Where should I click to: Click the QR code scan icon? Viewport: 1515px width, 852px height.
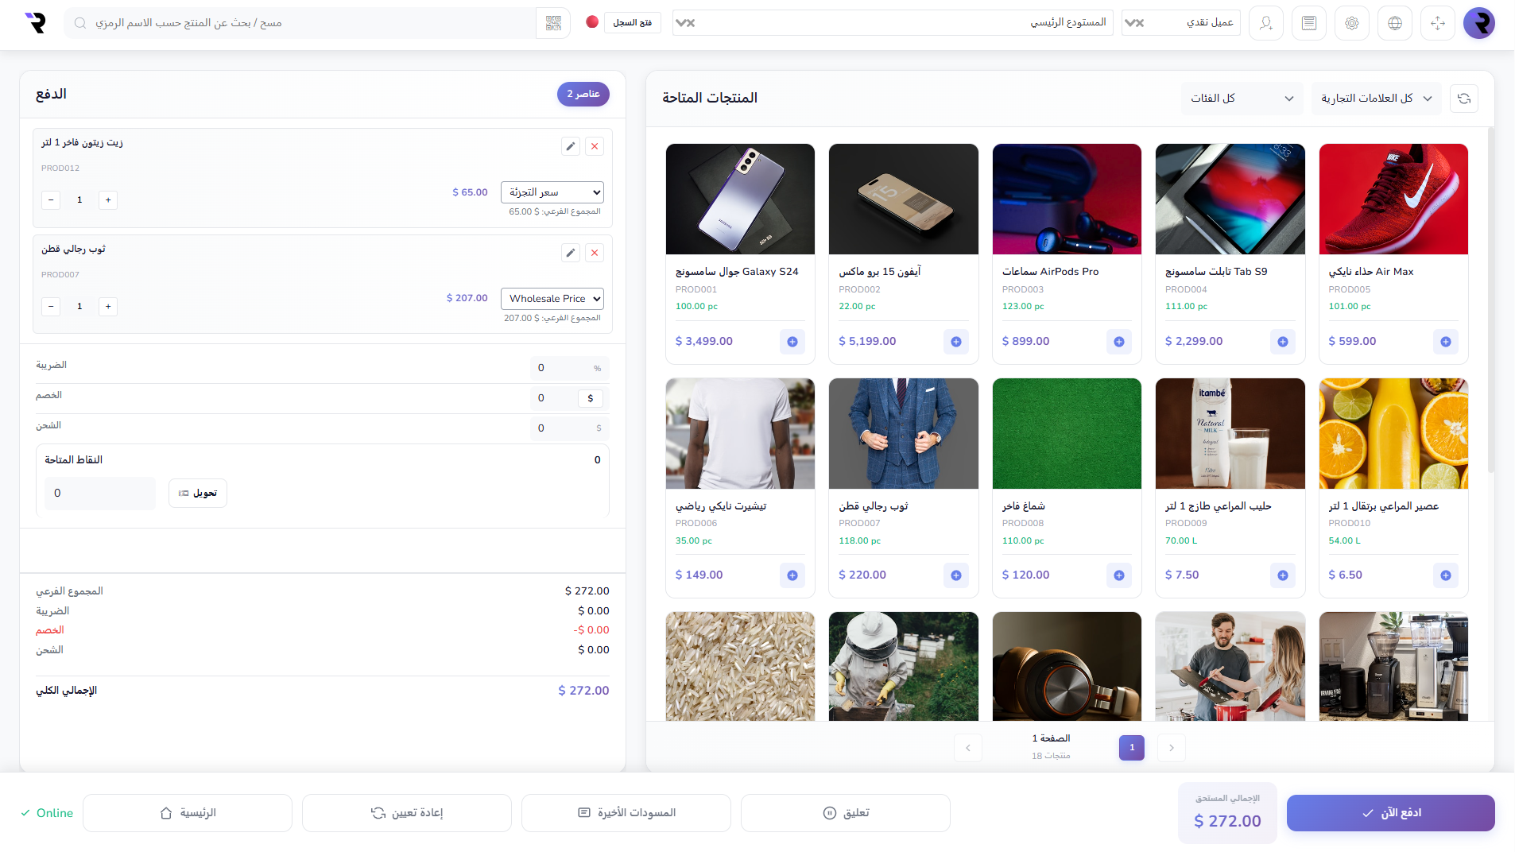point(553,23)
